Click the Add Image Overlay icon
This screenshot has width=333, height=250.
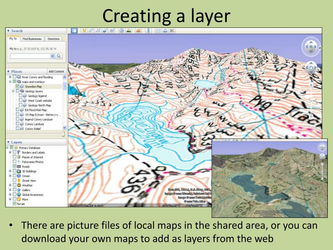(105, 31)
